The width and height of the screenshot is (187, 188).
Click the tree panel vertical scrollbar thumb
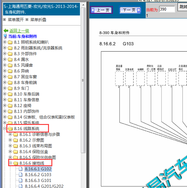pos(83,80)
